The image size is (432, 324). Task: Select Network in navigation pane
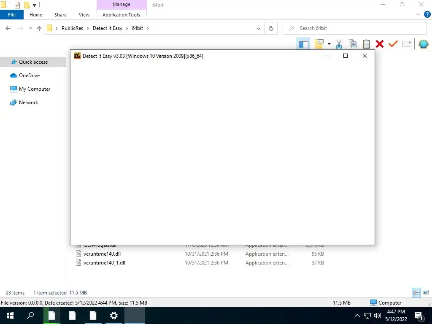coord(28,103)
